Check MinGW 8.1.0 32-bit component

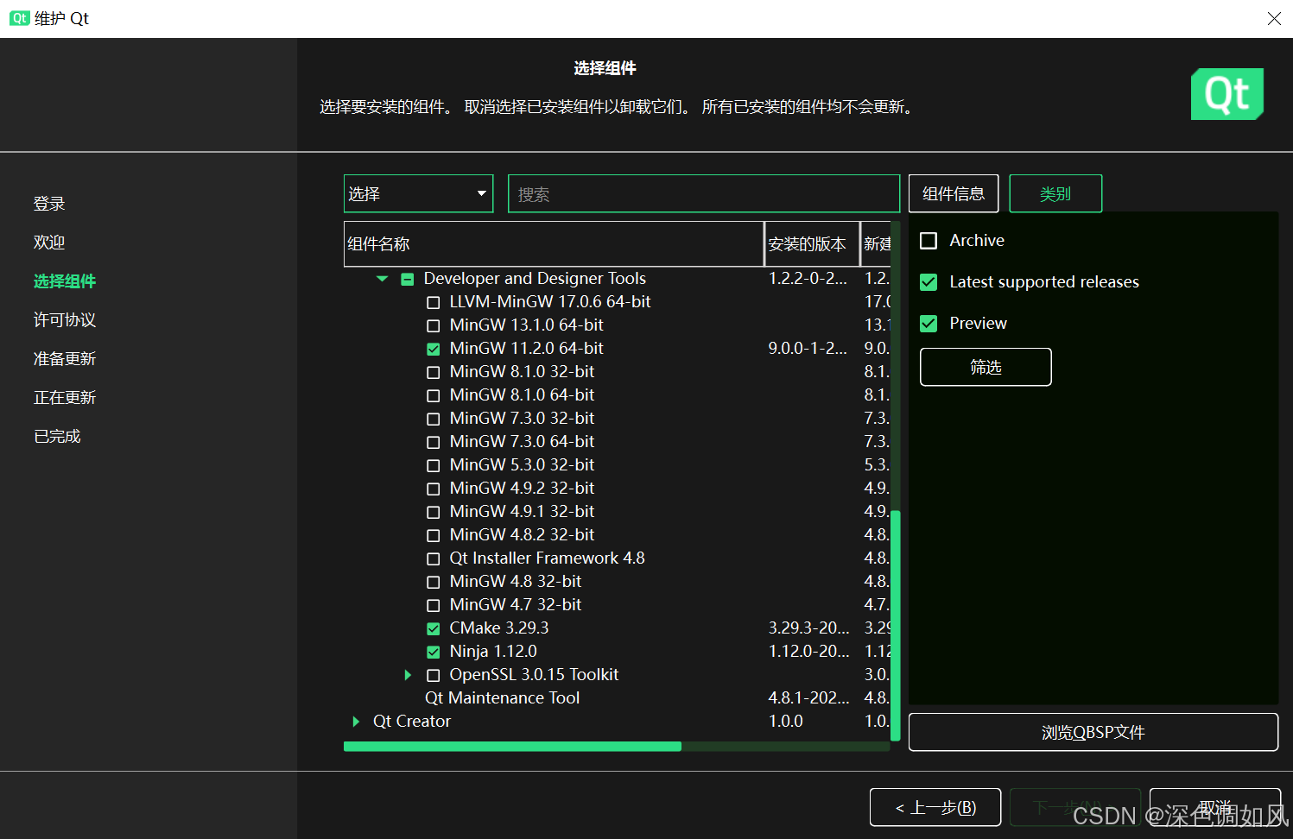pyautogui.click(x=434, y=372)
